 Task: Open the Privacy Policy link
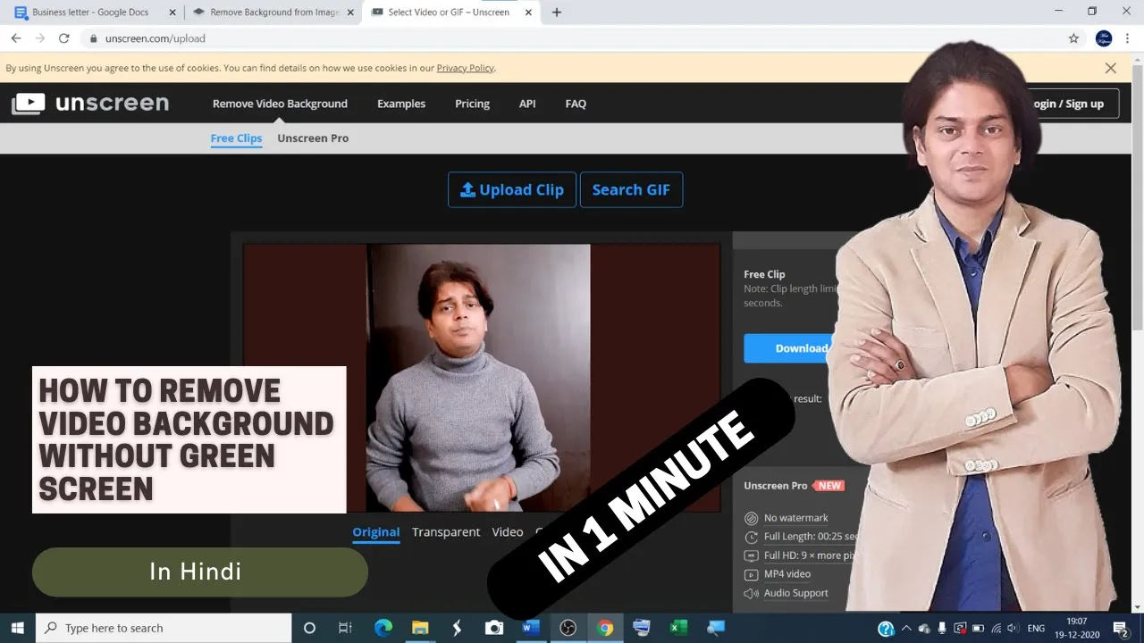pos(465,68)
